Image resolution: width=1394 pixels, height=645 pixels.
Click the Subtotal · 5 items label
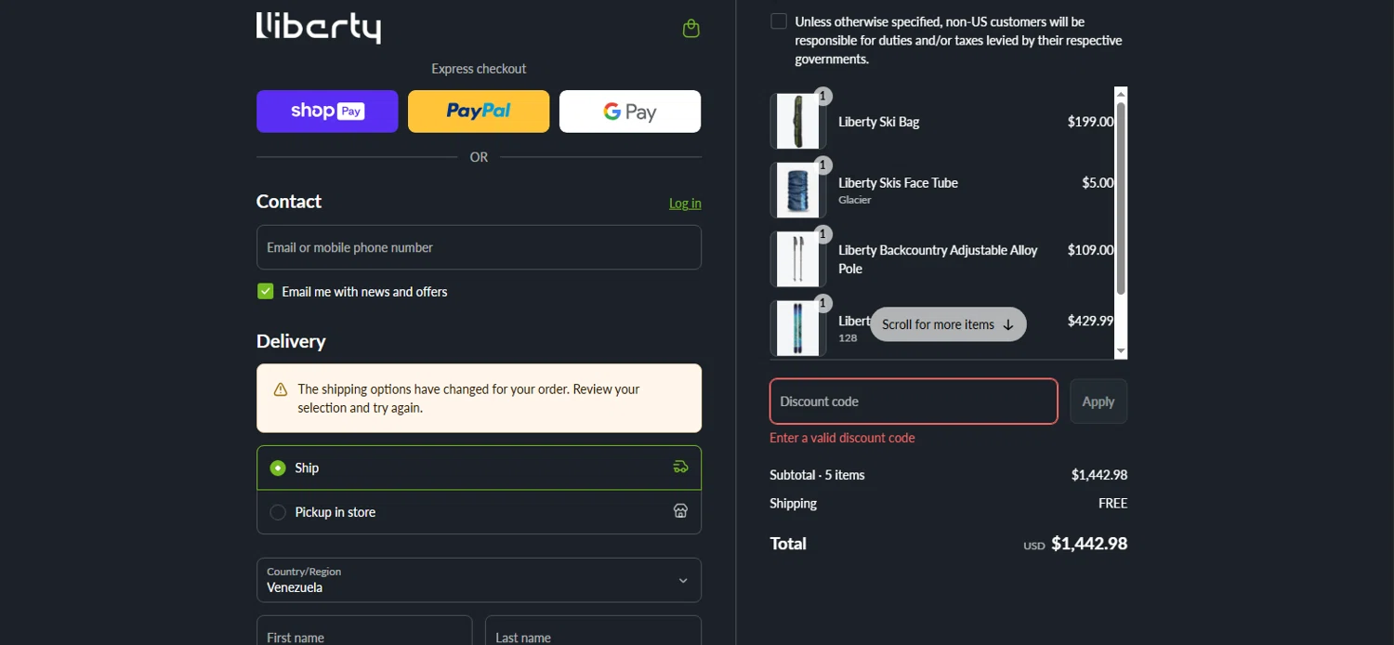point(817,475)
